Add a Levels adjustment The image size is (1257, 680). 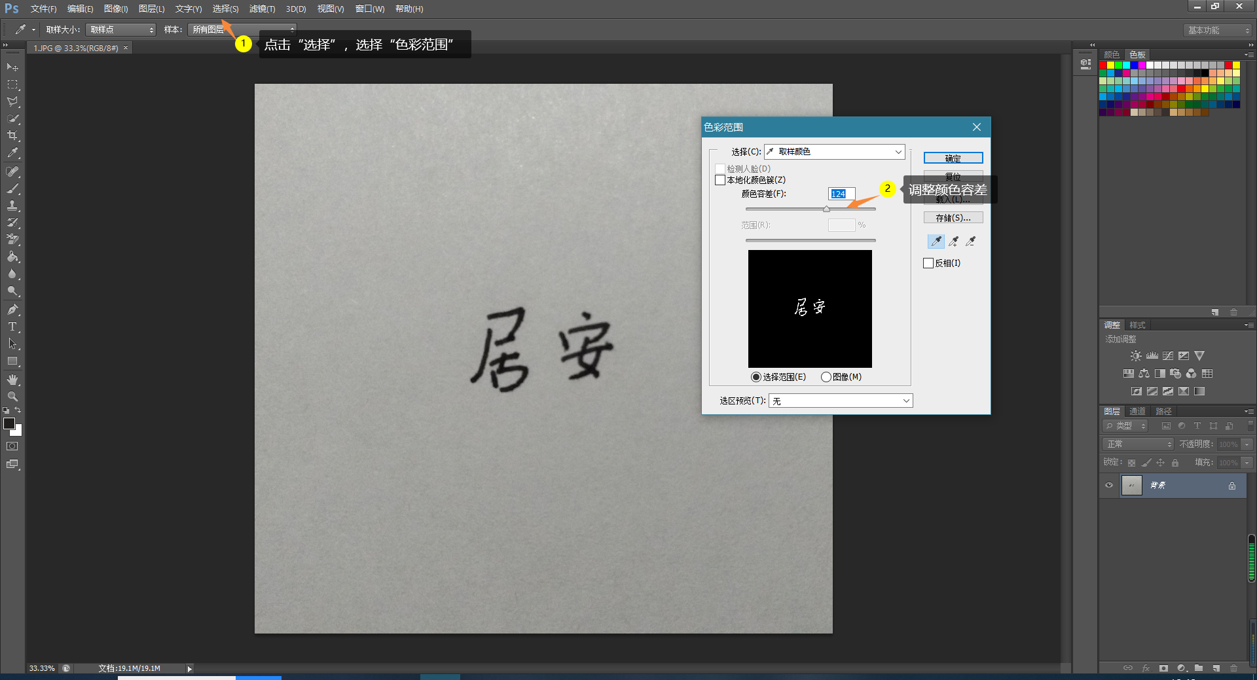(1152, 356)
